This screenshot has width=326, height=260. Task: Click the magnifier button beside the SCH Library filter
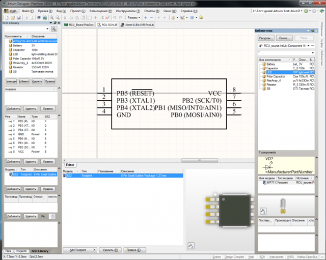coord(54,28)
